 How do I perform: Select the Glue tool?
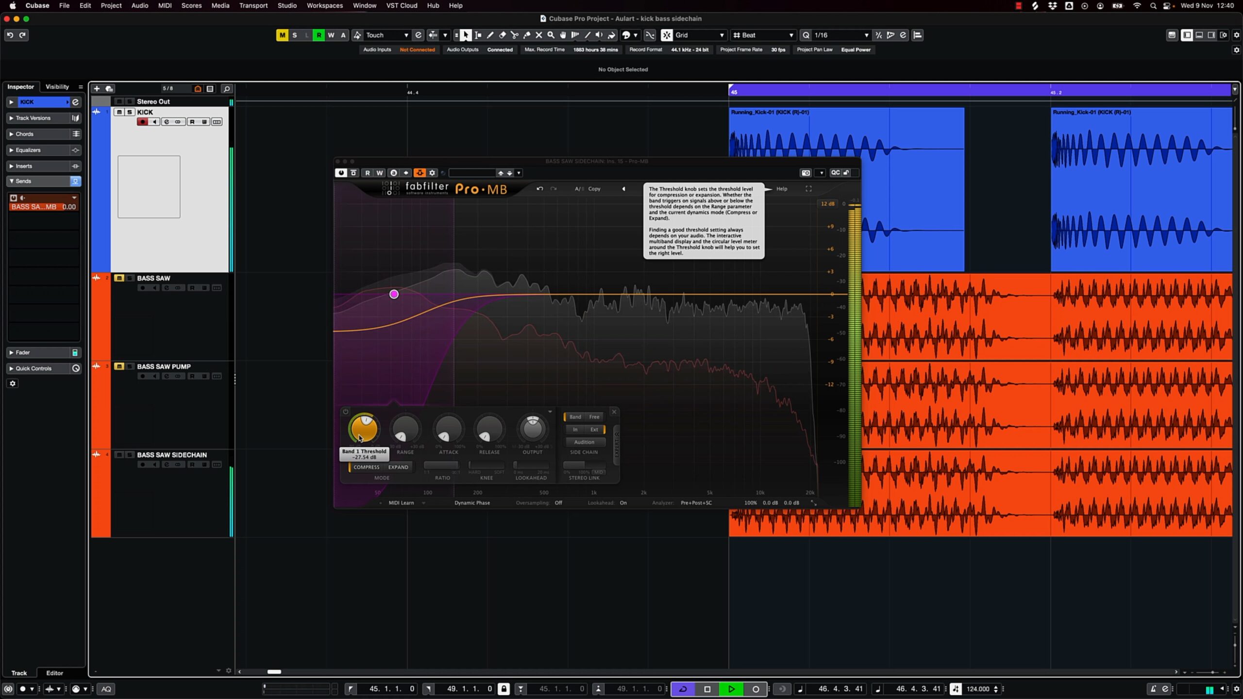pyautogui.click(x=527, y=35)
